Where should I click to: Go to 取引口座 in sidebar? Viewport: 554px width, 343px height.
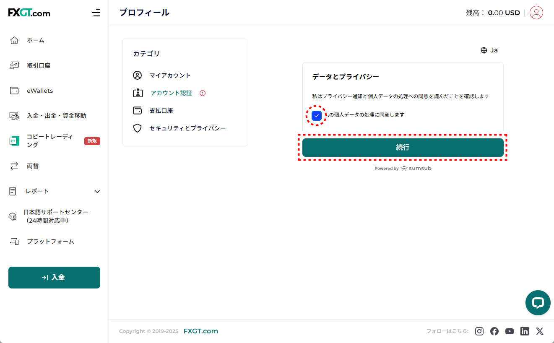[x=39, y=65]
